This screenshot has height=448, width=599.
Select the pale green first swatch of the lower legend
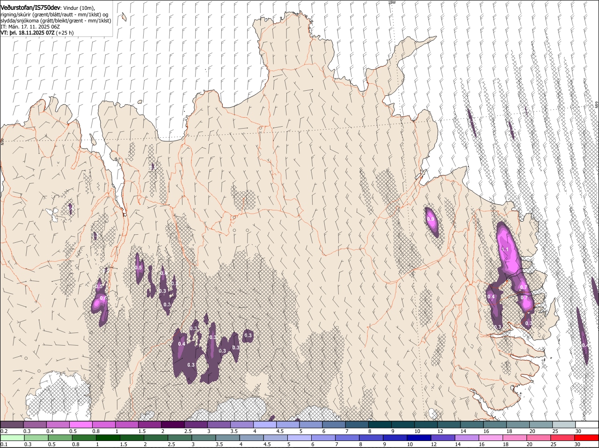pos(12,438)
